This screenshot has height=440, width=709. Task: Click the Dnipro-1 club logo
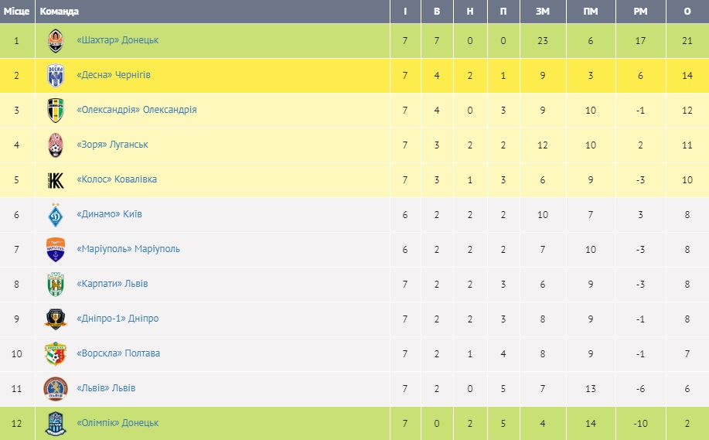pos(56,319)
